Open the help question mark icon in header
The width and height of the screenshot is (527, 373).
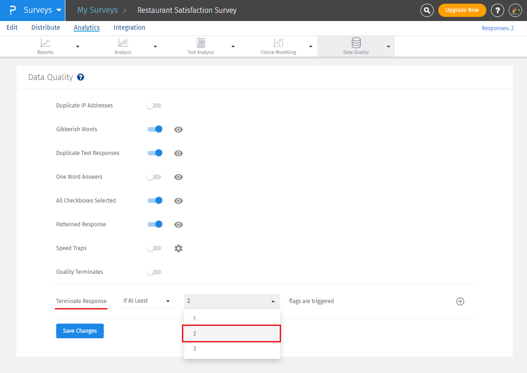click(497, 10)
